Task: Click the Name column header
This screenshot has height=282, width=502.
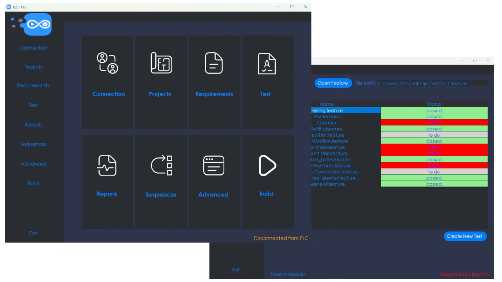Action: tap(326, 104)
